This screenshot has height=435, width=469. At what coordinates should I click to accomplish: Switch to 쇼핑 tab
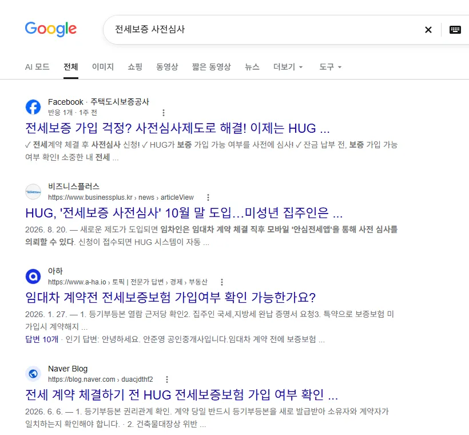click(x=135, y=67)
